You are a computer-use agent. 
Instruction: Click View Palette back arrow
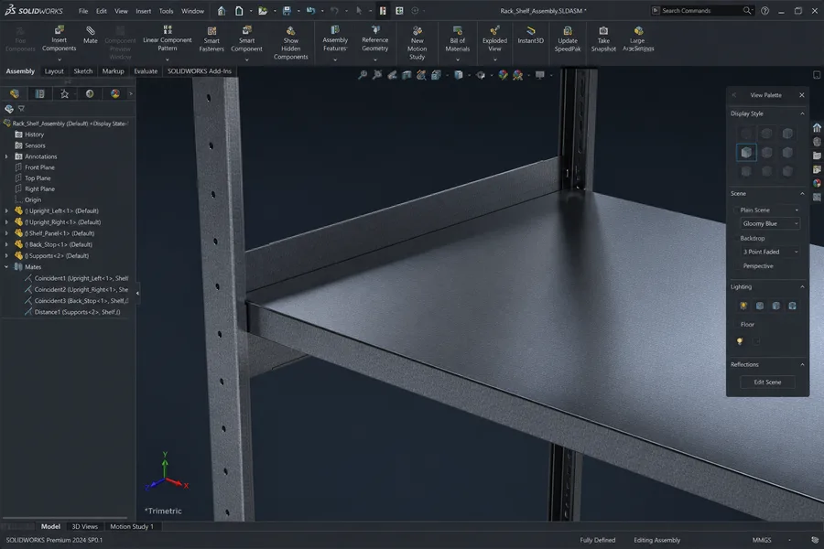point(734,95)
